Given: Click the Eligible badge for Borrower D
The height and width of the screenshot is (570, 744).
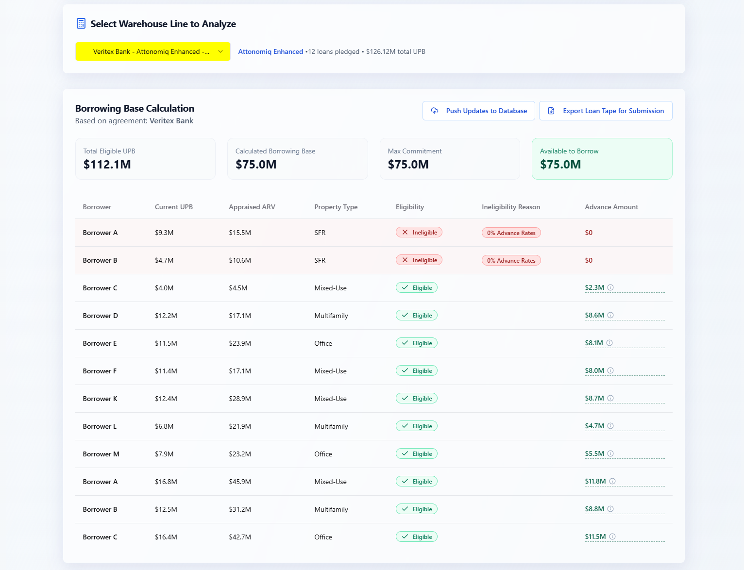Looking at the screenshot, I should [x=417, y=316].
